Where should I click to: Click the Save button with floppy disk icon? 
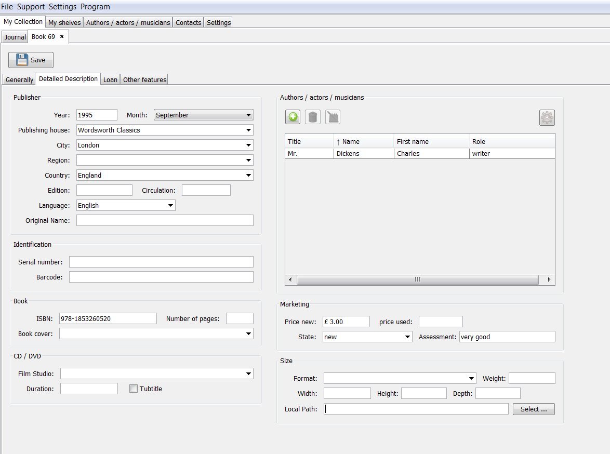coord(31,60)
